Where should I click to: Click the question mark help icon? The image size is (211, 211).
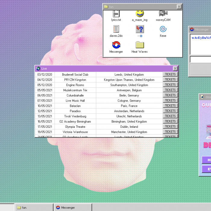click(x=140, y=29)
